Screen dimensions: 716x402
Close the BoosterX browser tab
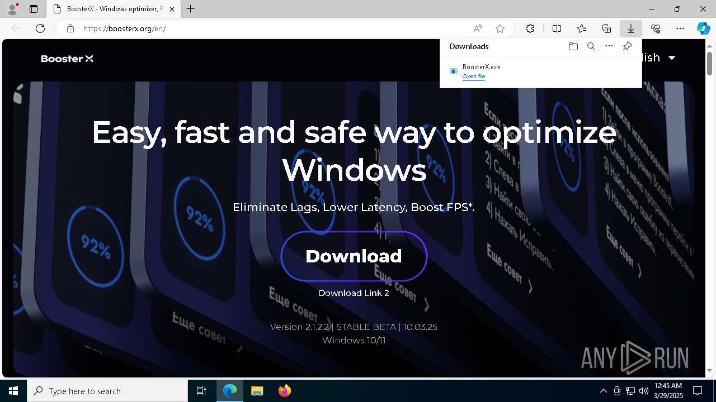point(172,9)
